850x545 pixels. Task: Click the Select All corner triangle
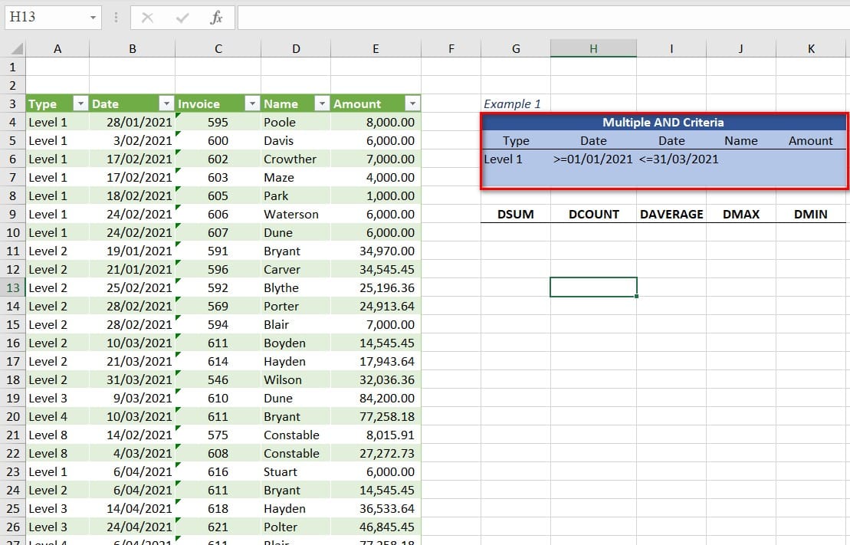pyautogui.click(x=17, y=50)
